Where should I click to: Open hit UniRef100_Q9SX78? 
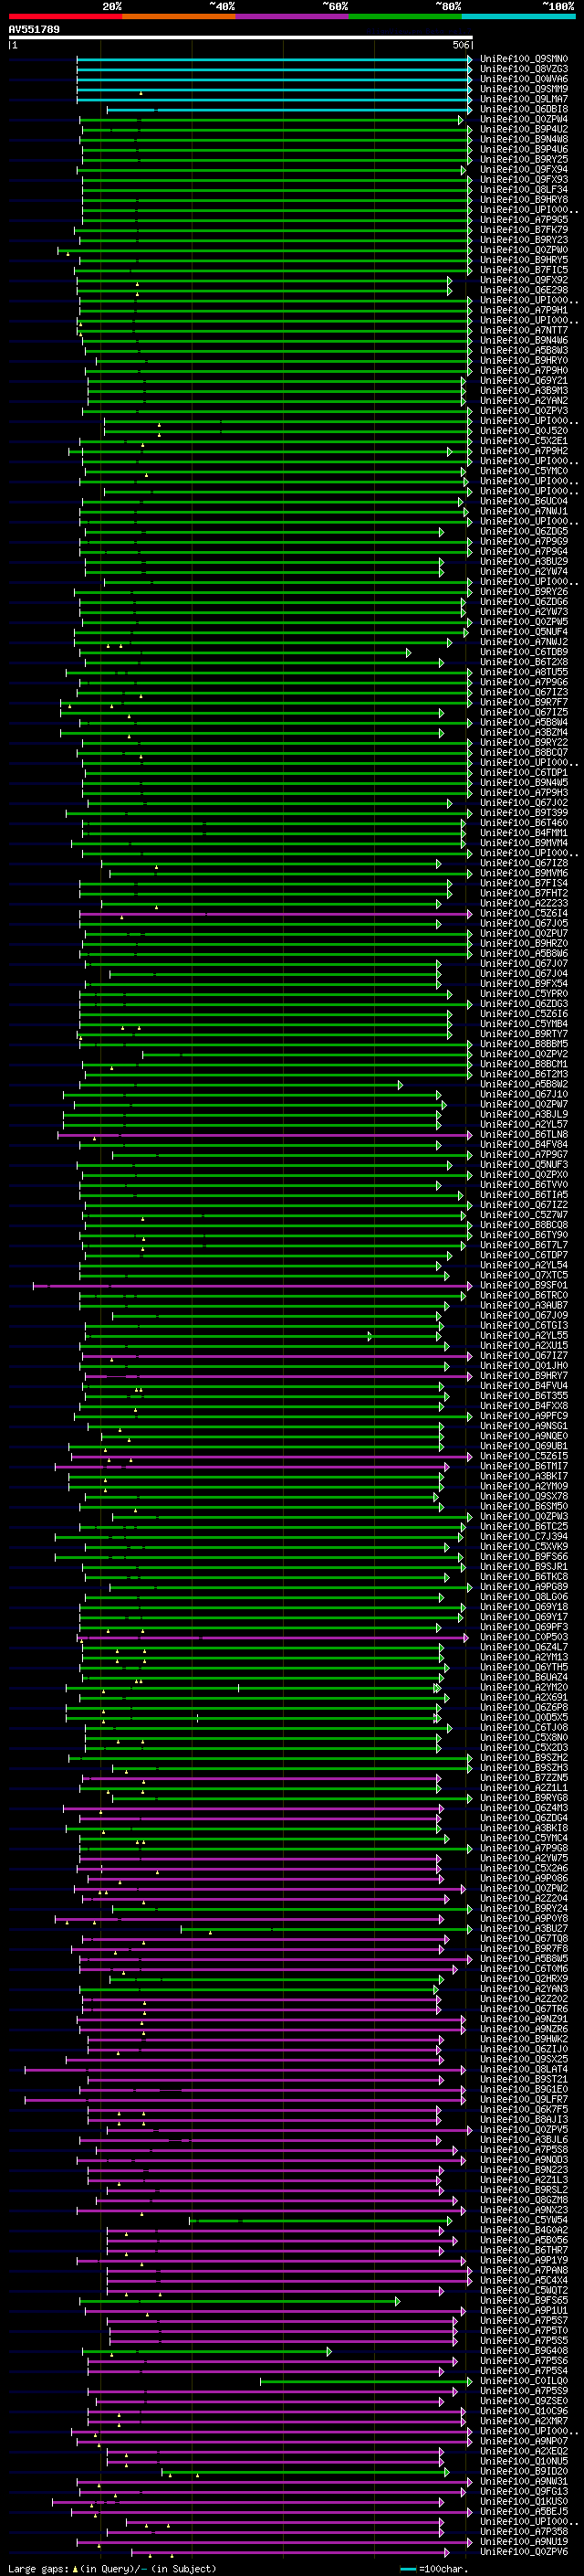click(523, 1496)
